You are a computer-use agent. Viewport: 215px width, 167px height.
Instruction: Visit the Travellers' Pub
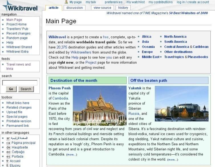(x=17, y=29)
